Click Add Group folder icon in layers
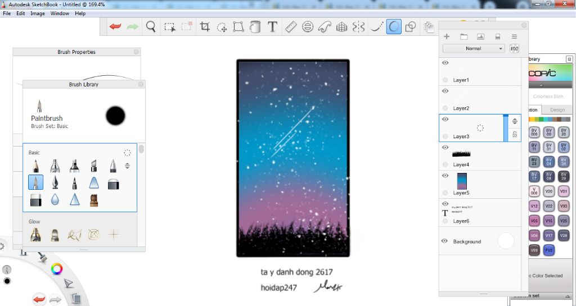Viewport: 576px width, 306px height. (464, 36)
